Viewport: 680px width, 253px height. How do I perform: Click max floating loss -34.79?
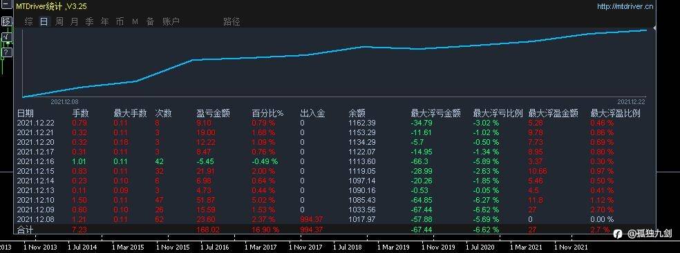pyautogui.click(x=422, y=123)
